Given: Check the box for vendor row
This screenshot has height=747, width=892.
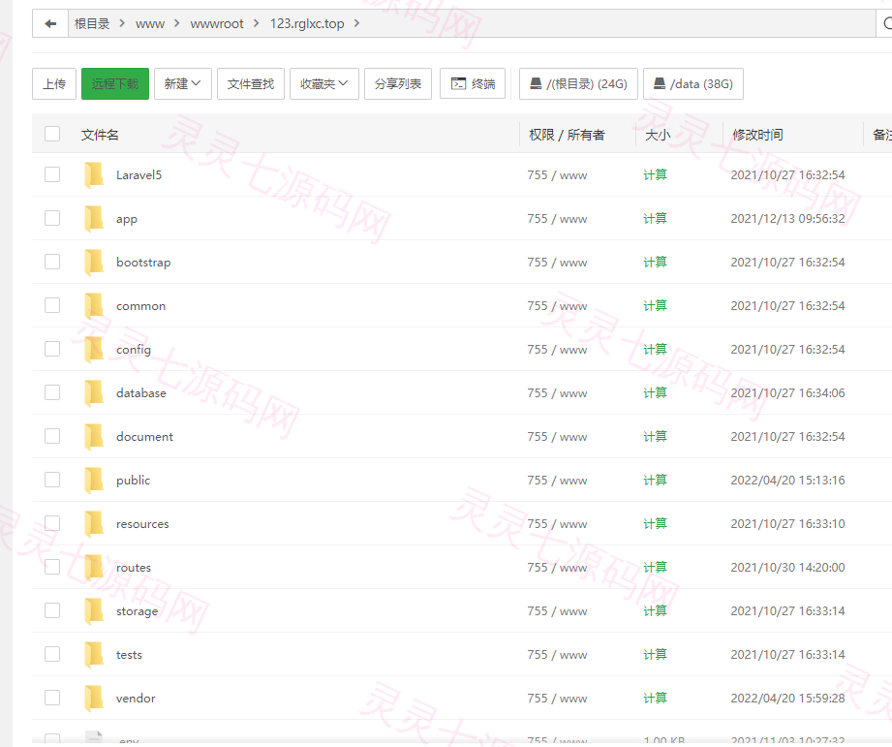Looking at the screenshot, I should coord(52,698).
